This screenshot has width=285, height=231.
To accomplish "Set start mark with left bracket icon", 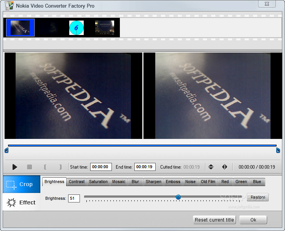I will (x=45, y=167).
